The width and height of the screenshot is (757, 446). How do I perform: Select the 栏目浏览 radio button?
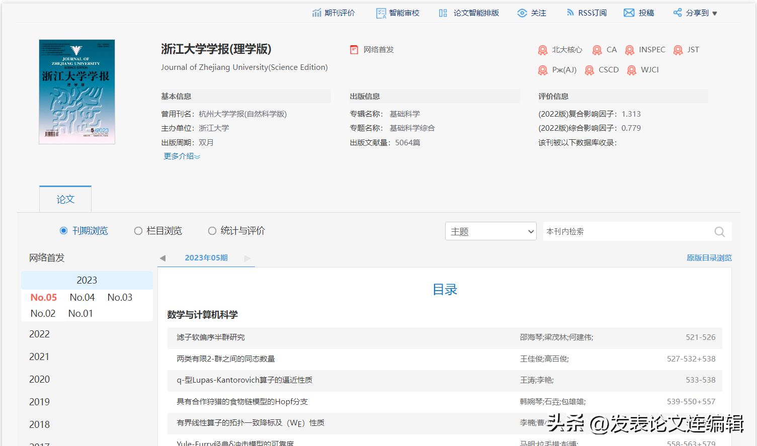tap(138, 231)
